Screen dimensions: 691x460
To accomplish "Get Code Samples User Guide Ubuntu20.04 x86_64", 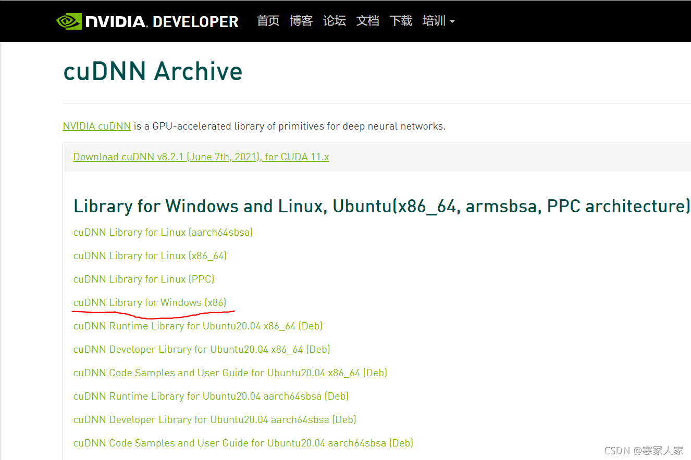I will (230, 373).
